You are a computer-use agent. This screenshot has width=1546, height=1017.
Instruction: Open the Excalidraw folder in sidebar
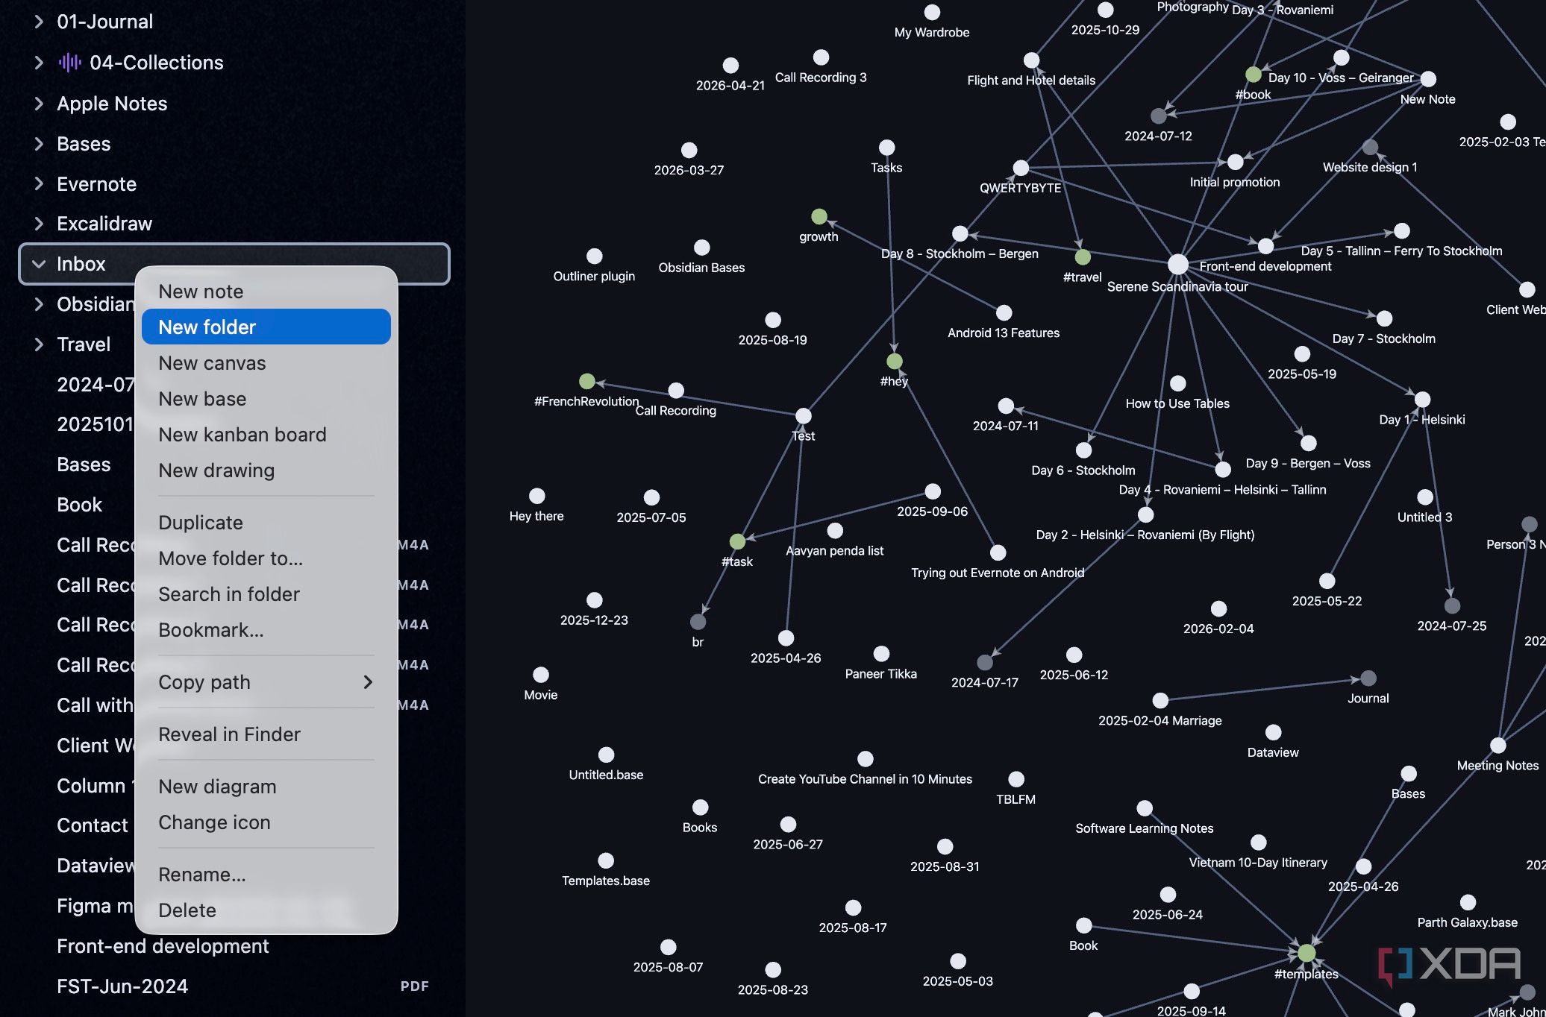(104, 224)
